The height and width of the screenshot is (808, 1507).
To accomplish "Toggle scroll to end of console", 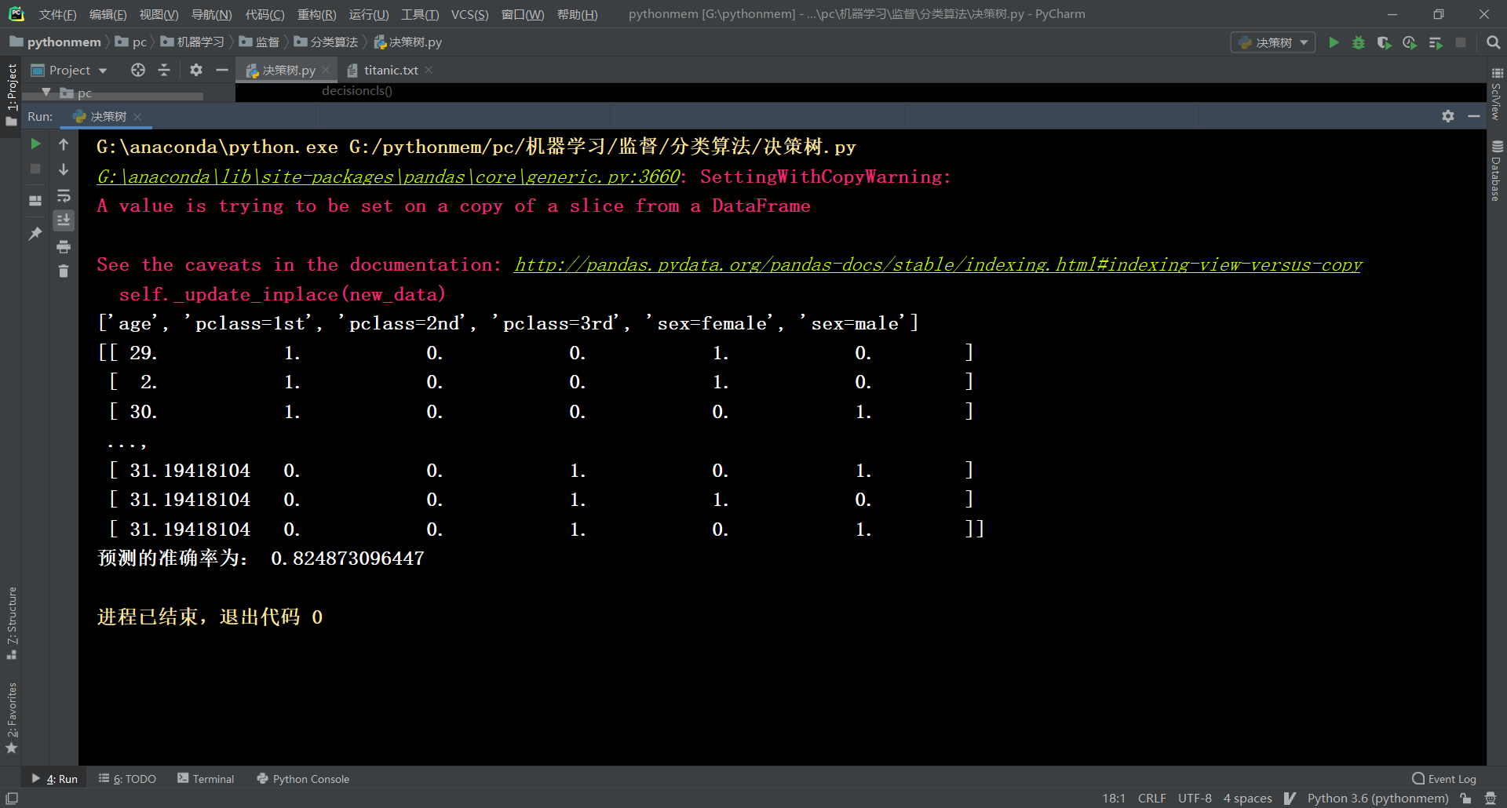I will tap(64, 220).
